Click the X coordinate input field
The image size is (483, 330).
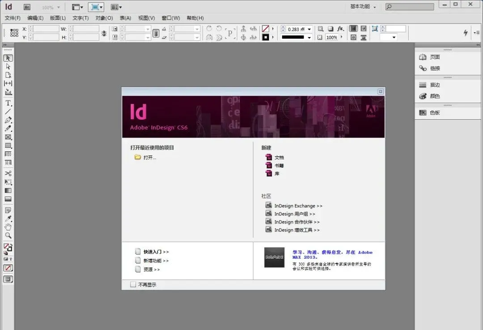46,29
